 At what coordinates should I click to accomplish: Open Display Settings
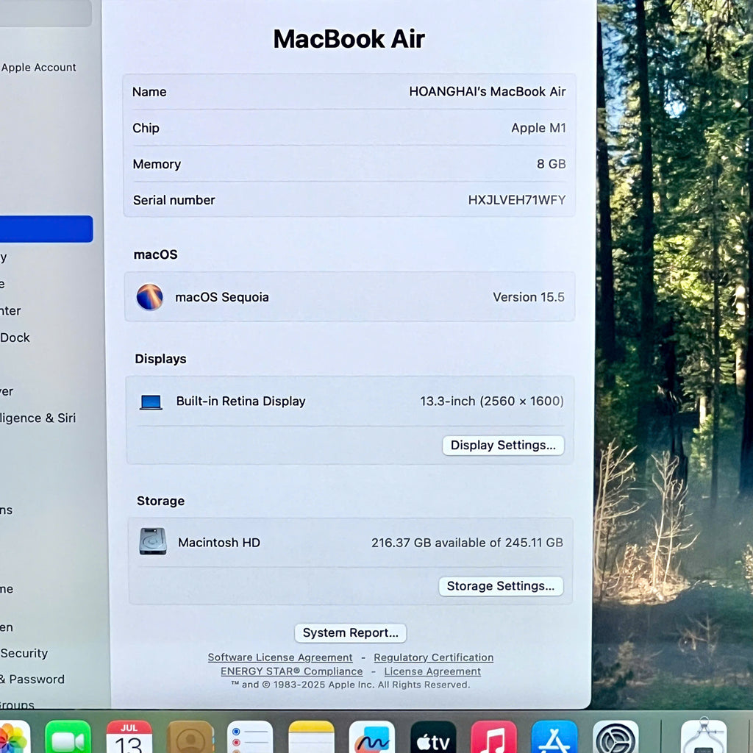pyautogui.click(x=503, y=445)
